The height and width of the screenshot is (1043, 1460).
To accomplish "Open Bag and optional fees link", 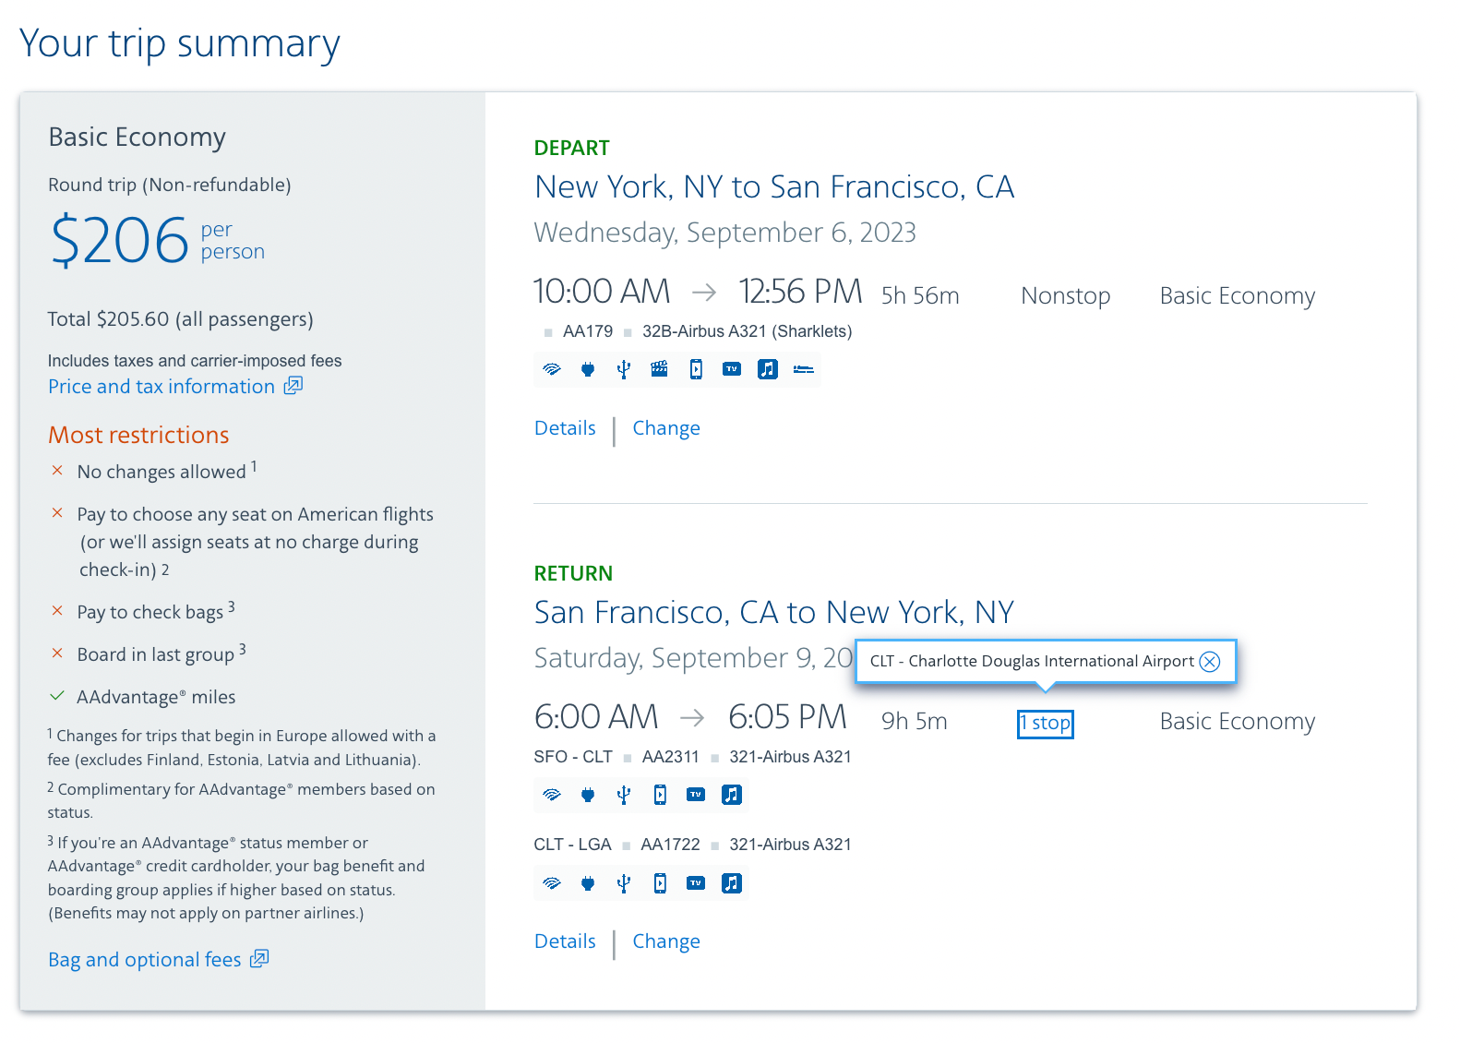I will pyautogui.click(x=145, y=960).
